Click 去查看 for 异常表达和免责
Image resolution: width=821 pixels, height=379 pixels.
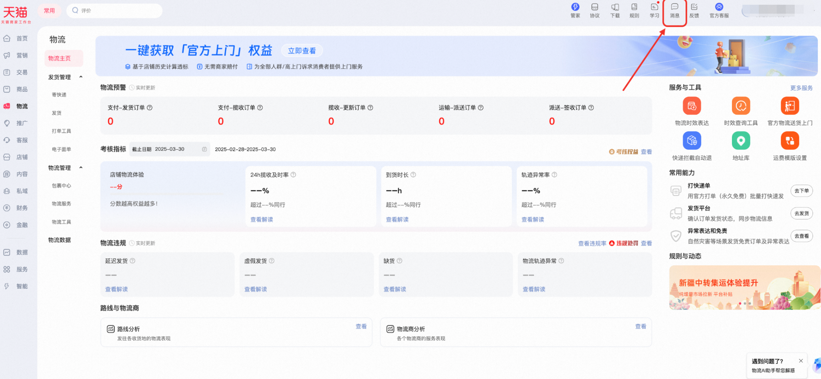pyautogui.click(x=801, y=236)
